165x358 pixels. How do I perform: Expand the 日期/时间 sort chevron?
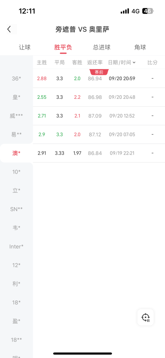point(134,63)
